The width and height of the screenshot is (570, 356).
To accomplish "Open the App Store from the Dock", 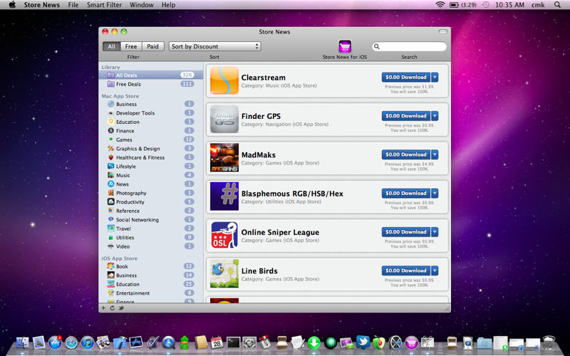I will tap(55, 342).
